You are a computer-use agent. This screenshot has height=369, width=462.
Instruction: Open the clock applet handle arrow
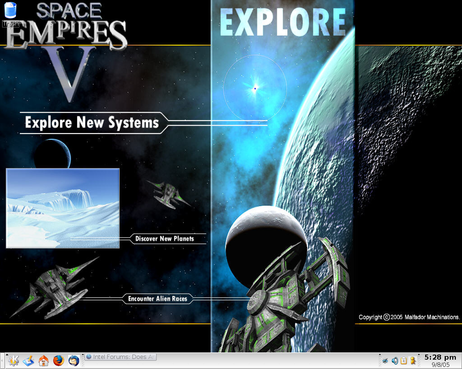click(x=419, y=355)
